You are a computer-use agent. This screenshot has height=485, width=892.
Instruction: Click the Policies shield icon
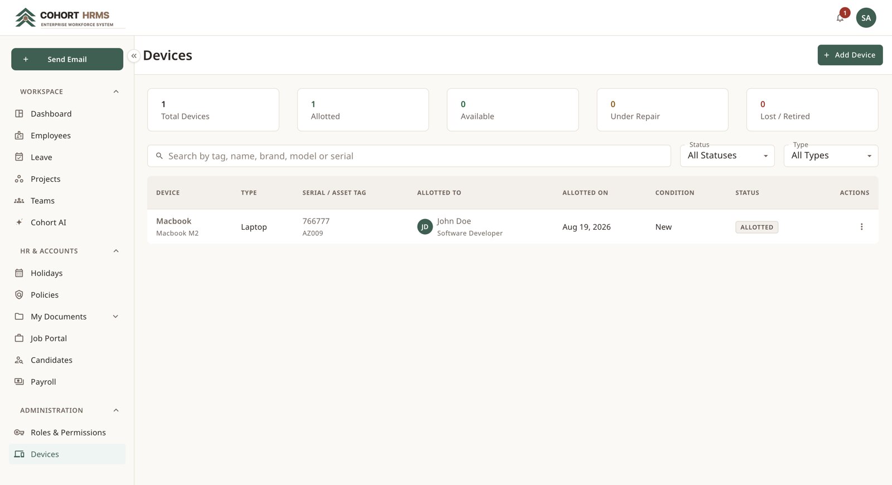coord(19,295)
